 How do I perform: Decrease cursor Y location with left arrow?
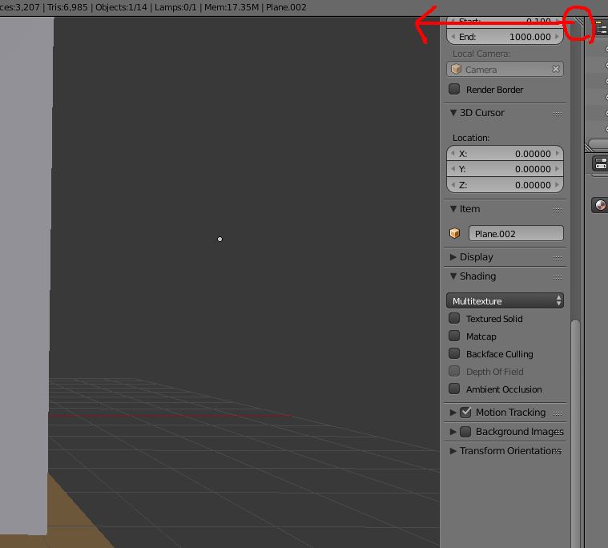tap(453, 169)
